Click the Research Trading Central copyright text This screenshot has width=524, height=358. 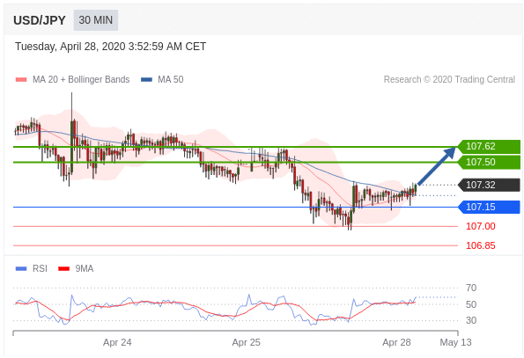tap(449, 79)
